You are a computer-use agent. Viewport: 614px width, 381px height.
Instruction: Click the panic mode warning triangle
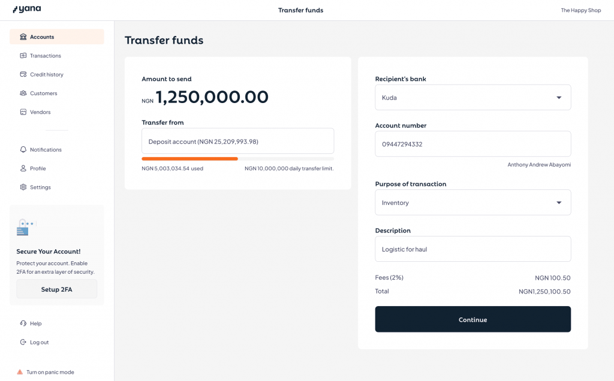(x=20, y=372)
